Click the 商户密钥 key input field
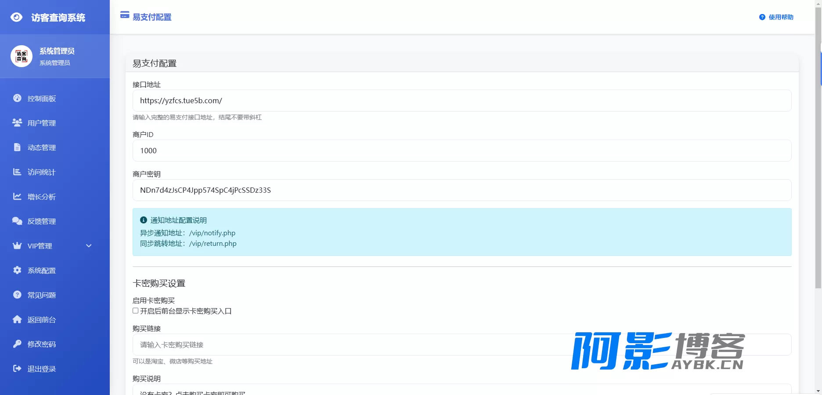 pos(462,190)
